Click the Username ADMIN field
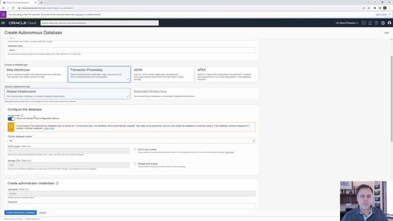This screenshot has height=221, width=393. point(131,193)
